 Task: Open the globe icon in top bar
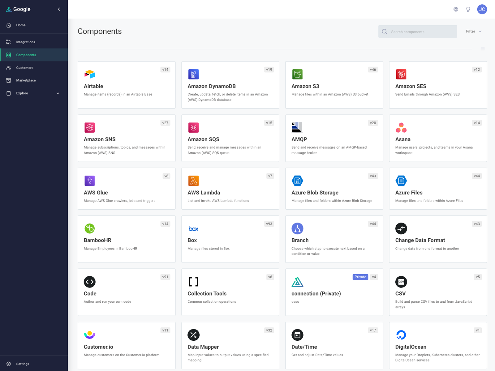pos(456,9)
